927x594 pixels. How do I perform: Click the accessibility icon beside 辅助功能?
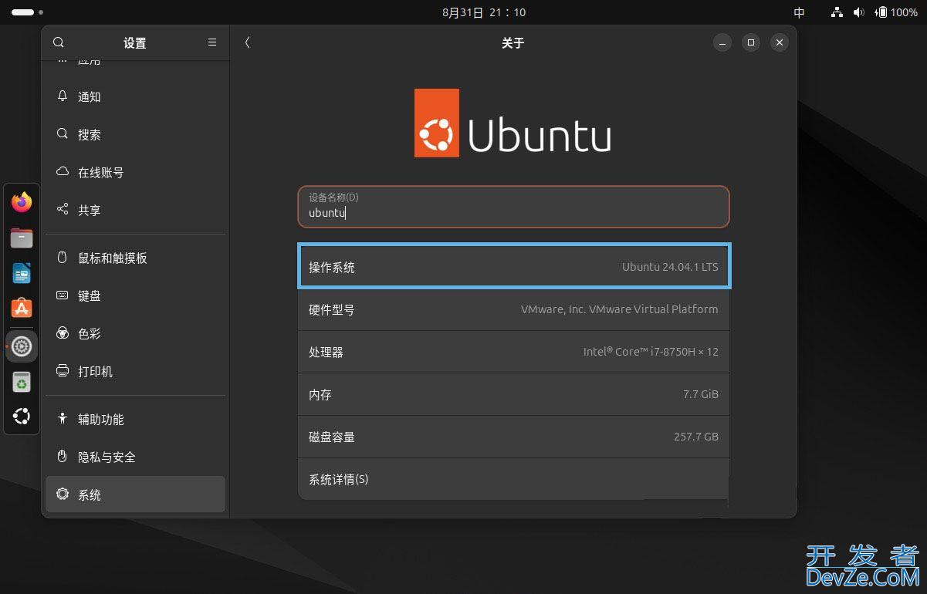click(63, 419)
